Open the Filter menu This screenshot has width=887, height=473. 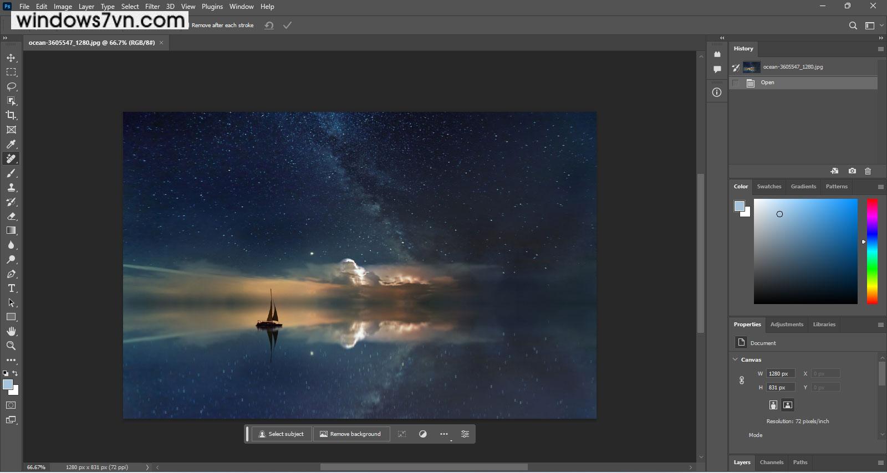click(152, 7)
